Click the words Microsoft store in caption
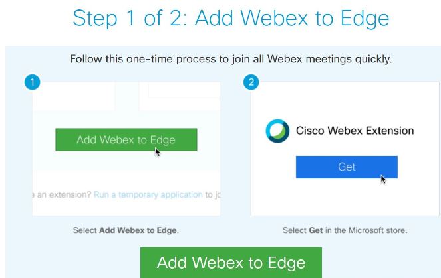 click(x=377, y=230)
